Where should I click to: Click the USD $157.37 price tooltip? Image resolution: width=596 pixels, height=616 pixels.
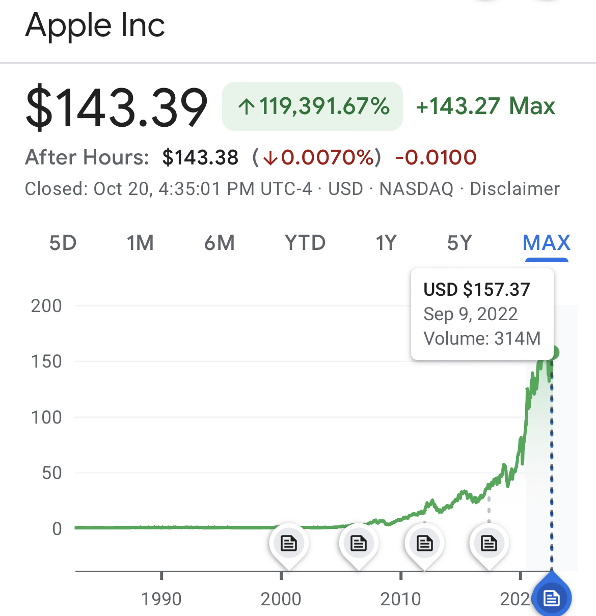pyautogui.click(x=482, y=314)
